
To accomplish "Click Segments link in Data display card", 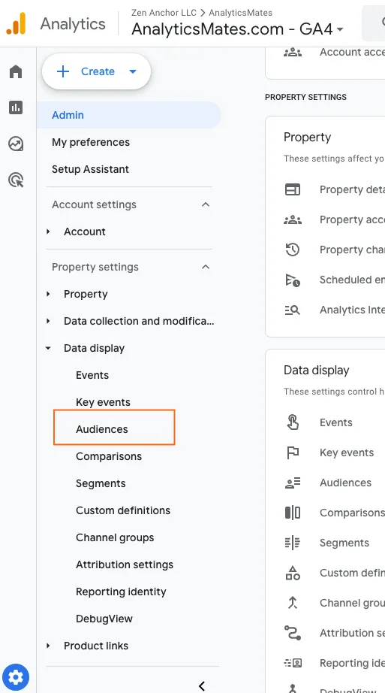I will [344, 543].
